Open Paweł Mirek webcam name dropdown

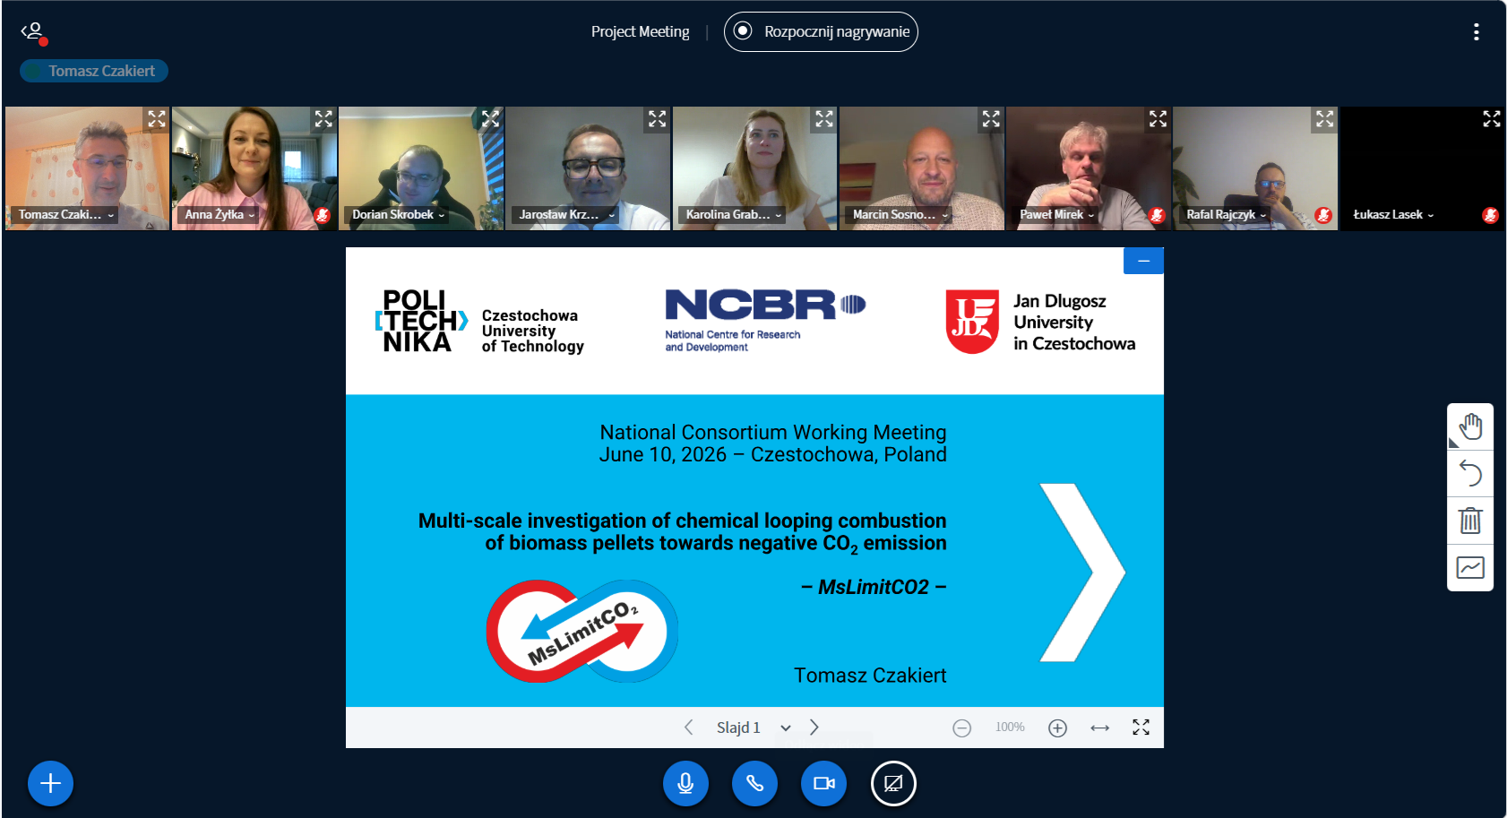tap(1057, 215)
